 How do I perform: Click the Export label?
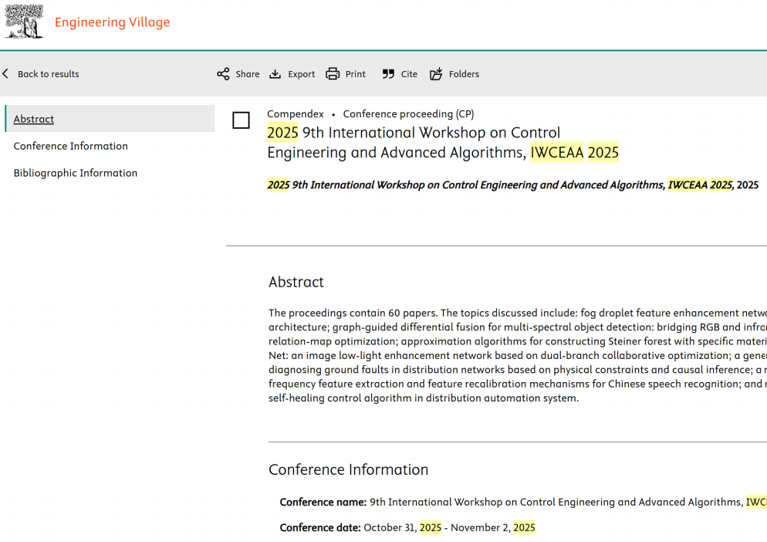[301, 74]
